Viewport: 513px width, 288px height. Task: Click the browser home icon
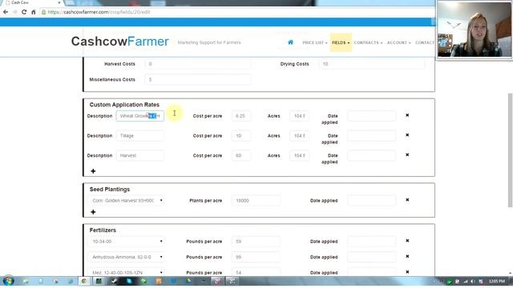34,12
